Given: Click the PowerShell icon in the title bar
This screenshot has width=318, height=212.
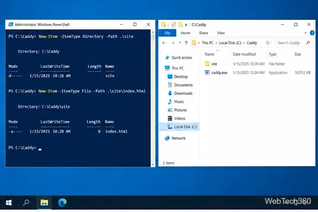Looking at the screenshot, I should [x=10, y=25].
